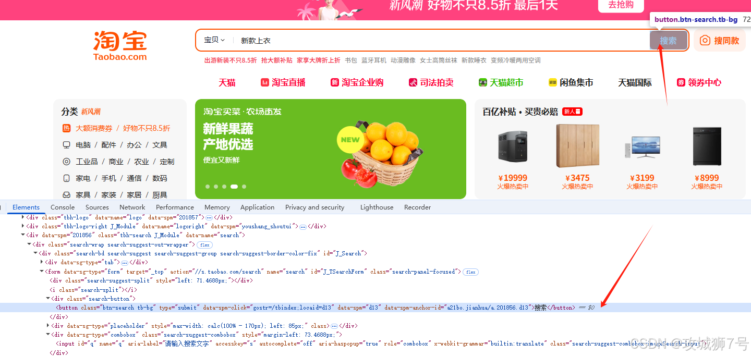751x357 pixels.
Task: Open the 大额消费券 category link
Action: pos(94,128)
